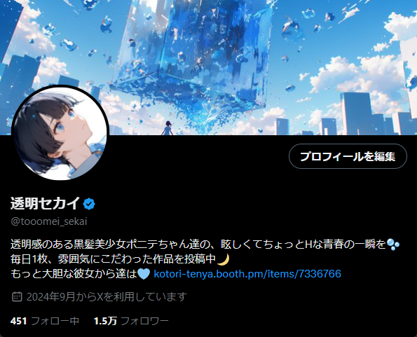Click the small girl figure in banner
The width and height of the screenshot is (417, 337).
coord(168,128)
